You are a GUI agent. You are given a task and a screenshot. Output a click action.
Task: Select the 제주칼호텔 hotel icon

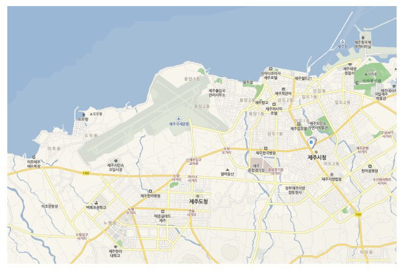299,125
